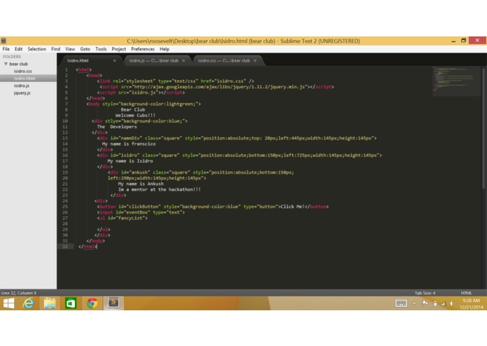This screenshot has width=487, height=346.
Task: Click the volume speaker tray icon
Action: 452,303
